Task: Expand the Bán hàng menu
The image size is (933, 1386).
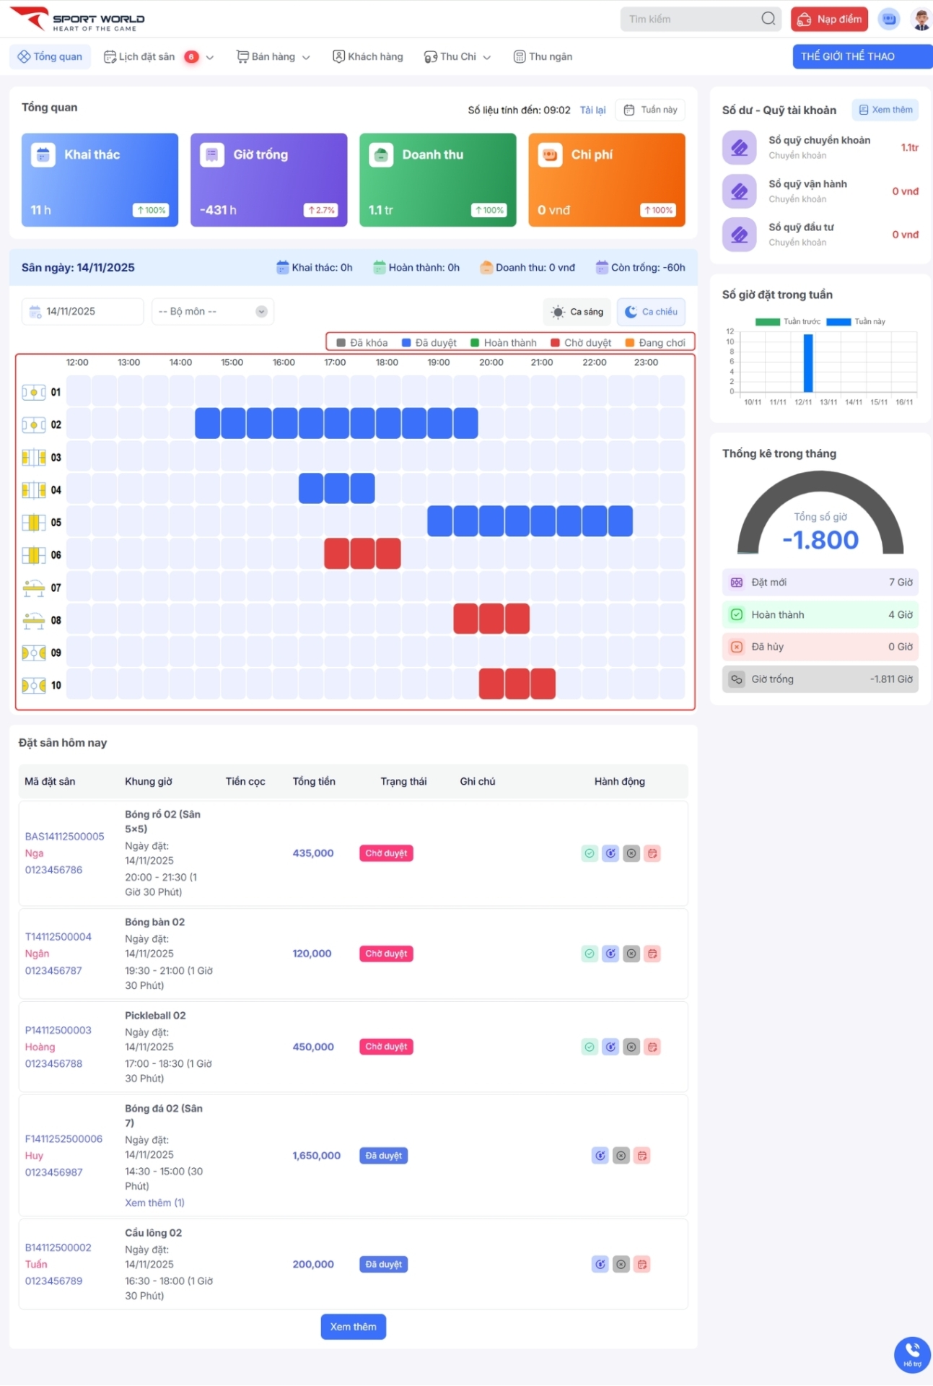Action: (273, 57)
